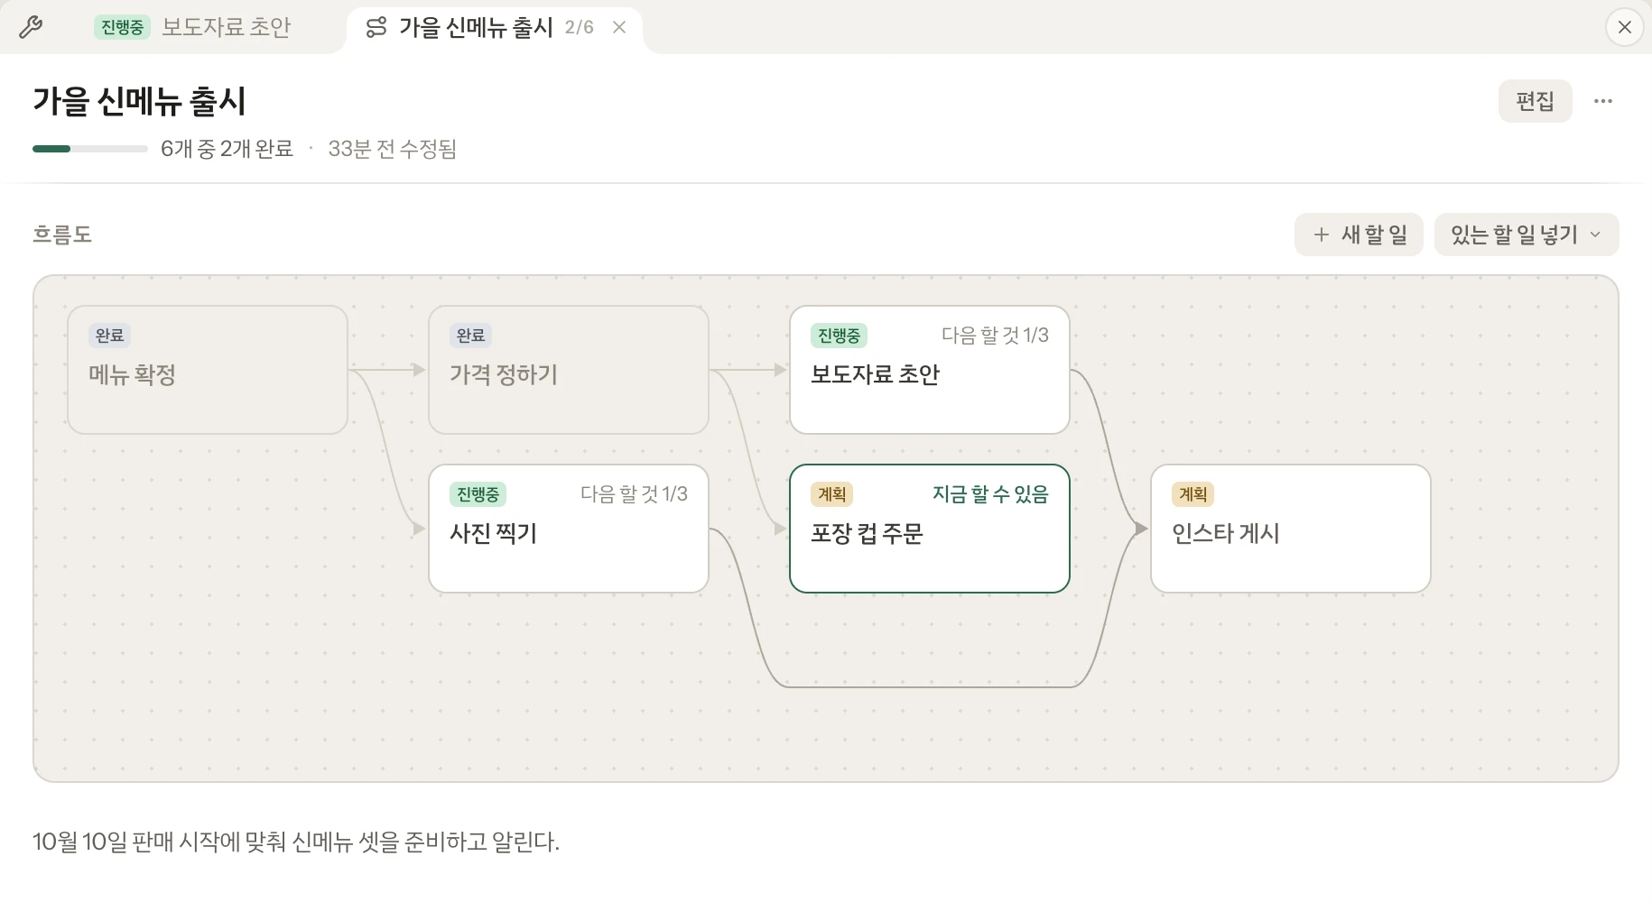Click 다음 할 것 1/3 on 사진 찍기
Image resolution: width=1652 pixels, height=902 pixels.
click(634, 494)
